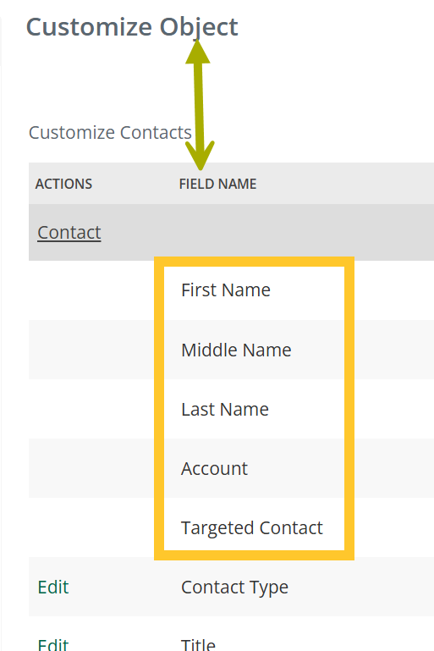The height and width of the screenshot is (651, 434).
Task: Click the Customize Contacts section title
Action: [110, 133]
